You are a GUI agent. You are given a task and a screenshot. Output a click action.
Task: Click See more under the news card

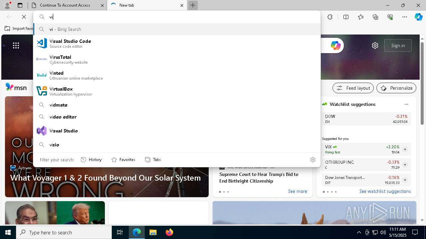298,191
